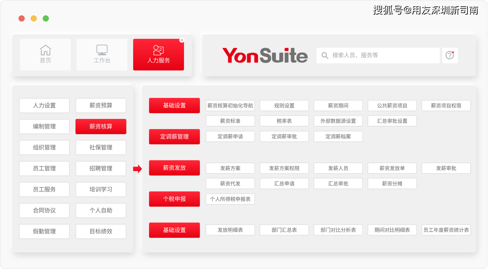
Task: Select 薪资核算 in the left menu
Action: 101,126
